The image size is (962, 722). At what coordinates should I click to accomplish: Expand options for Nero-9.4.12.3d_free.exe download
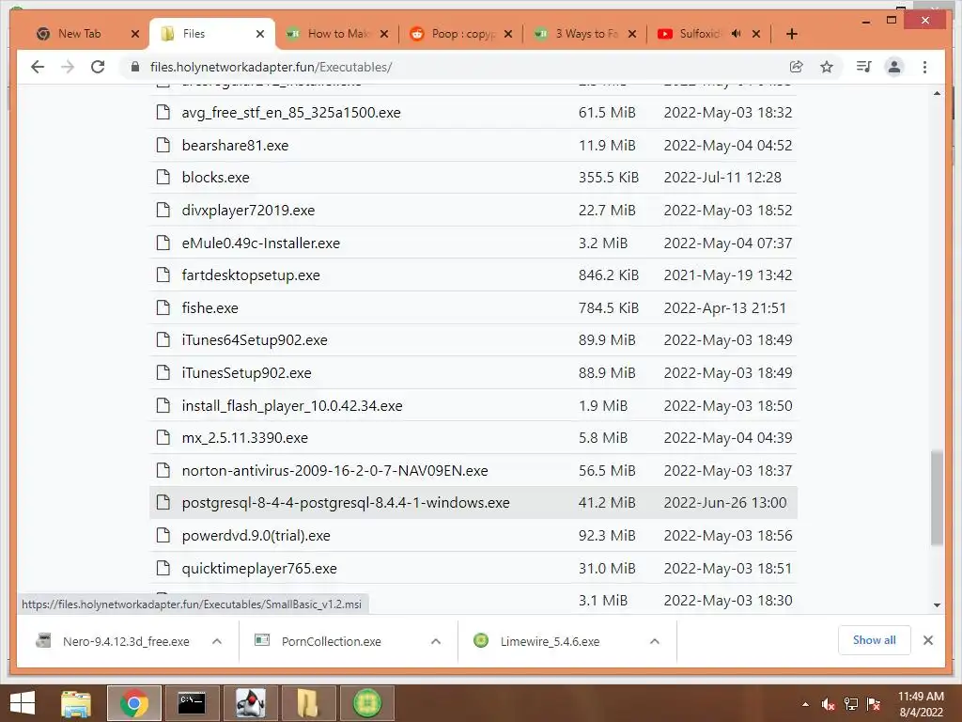click(217, 641)
